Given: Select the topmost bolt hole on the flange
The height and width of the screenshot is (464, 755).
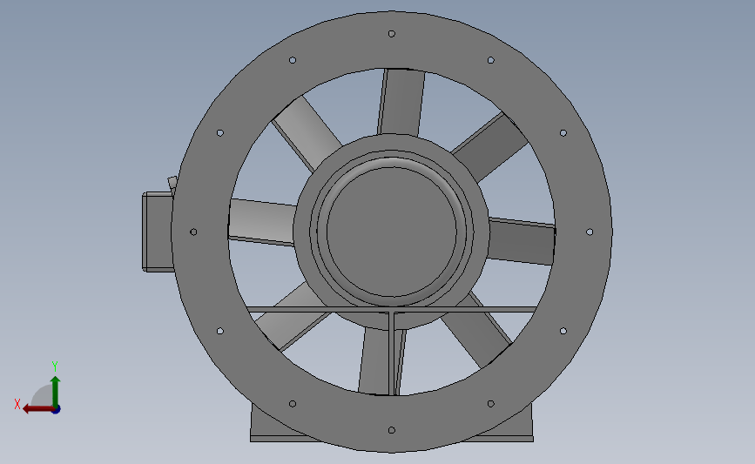Looking at the screenshot, I should (x=392, y=34).
